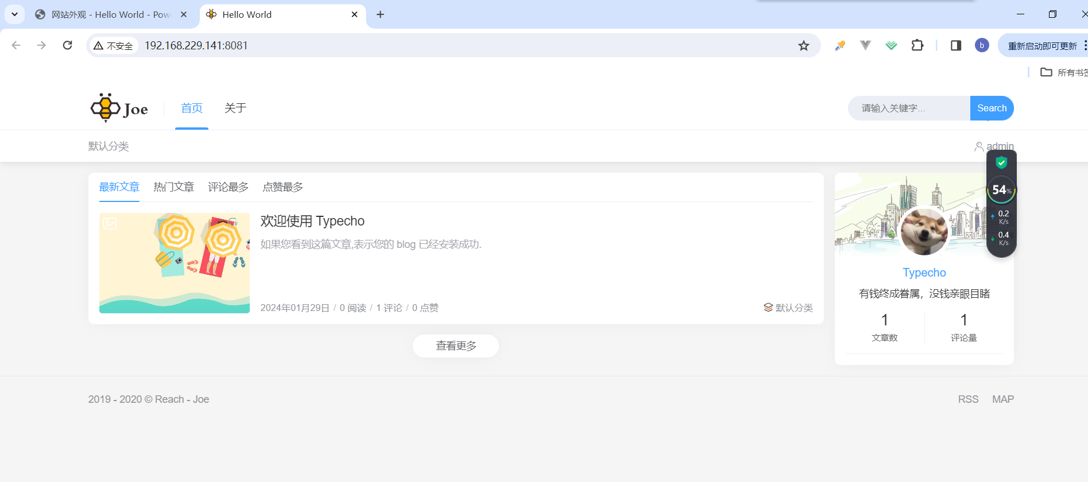Click the admin user icon
Viewport: 1088px width, 482px height.
coord(979,146)
